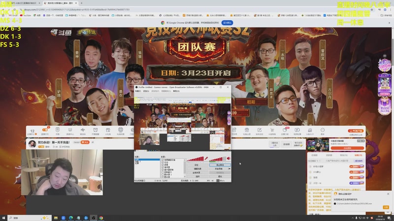
Task: Open the OBS icon in Windows taskbar
Action: (x=94, y=218)
